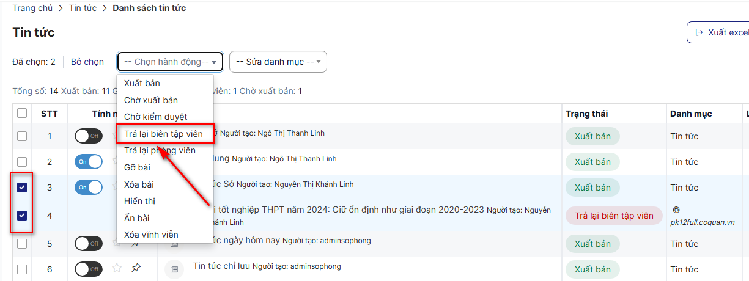The width and height of the screenshot is (749, 281).
Task: Enable the toggle in row 5
Action: pos(89,243)
